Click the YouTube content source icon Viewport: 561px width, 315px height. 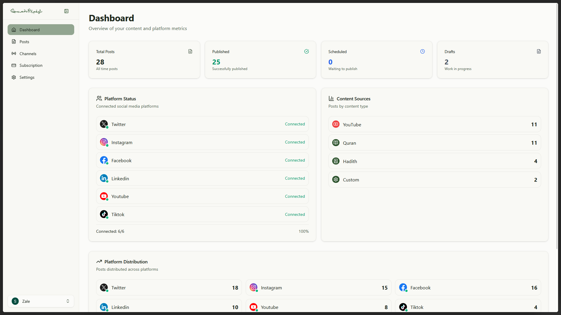(336, 124)
